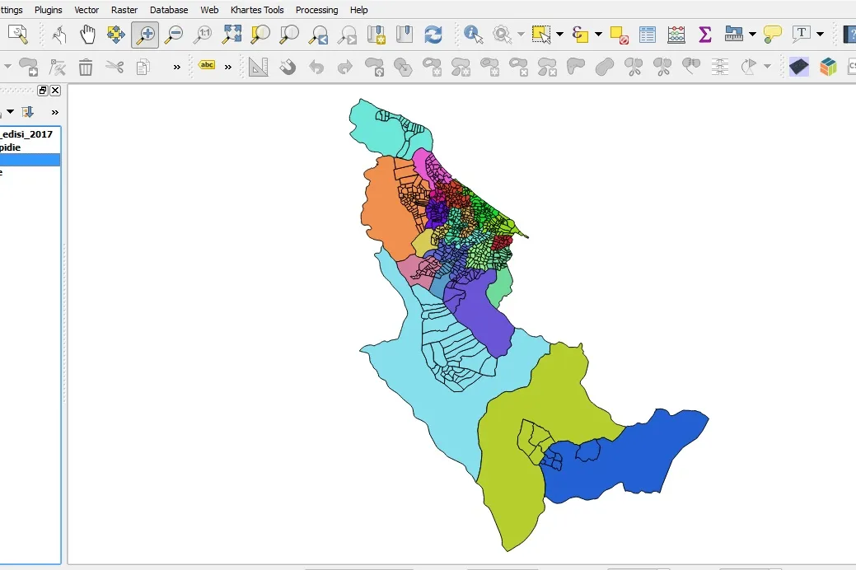Open the Help menu
Image resolution: width=856 pixels, height=570 pixels.
click(358, 10)
